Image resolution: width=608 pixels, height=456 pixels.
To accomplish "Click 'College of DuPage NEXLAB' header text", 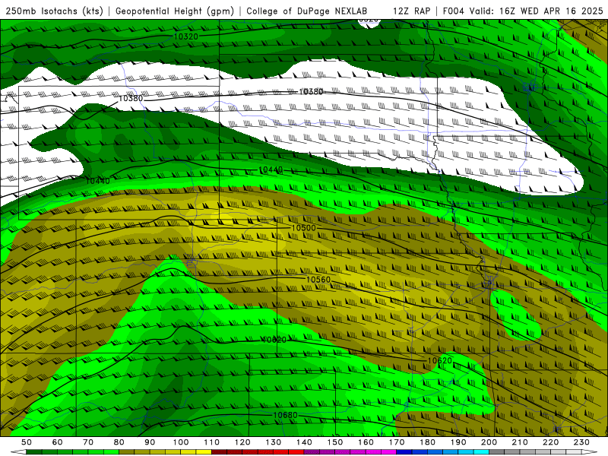I will (x=307, y=11).
